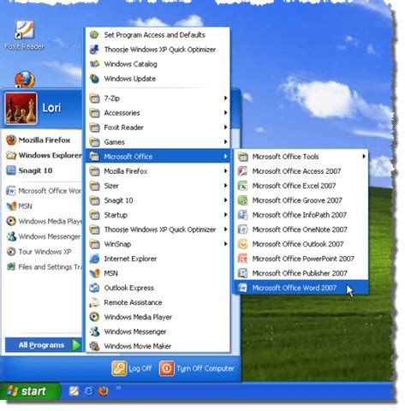The width and height of the screenshot is (405, 411).
Task: Launch Thoosje Windows XP Quick Optimizer top shortcut
Action: pos(158,50)
